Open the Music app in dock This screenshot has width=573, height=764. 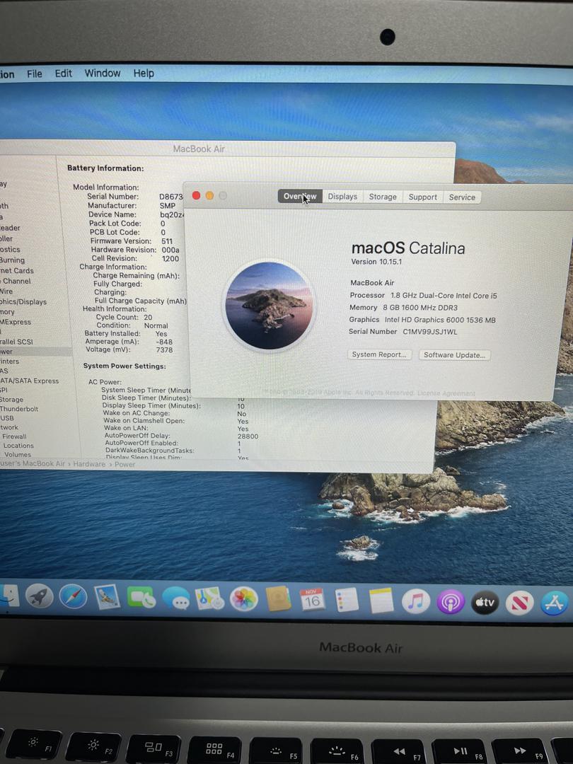416,601
